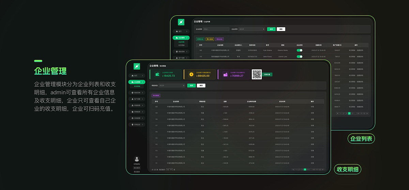Click the +1000 amount cell in row 116
This screenshot has height=190, width=409.
(225, 132)
